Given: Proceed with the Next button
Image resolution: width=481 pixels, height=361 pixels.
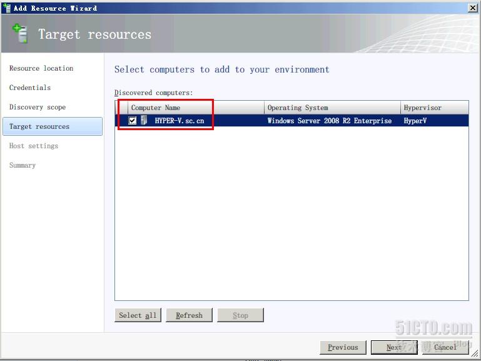Looking at the screenshot, I should pyautogui.click(x=394, y=347).
